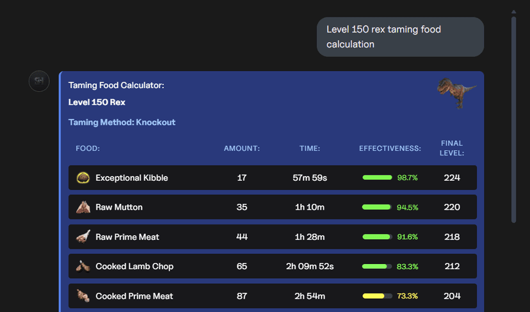Click the '94.5%' percentage value
Screen dimensions: 530x312
(407, 207)
